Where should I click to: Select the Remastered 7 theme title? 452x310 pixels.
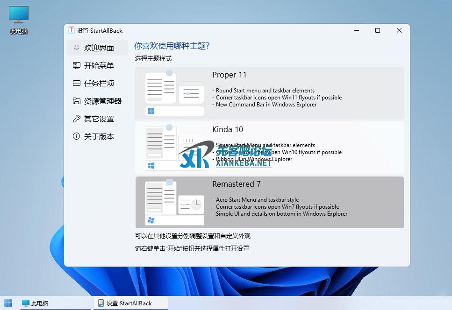[x=236, y=184]
